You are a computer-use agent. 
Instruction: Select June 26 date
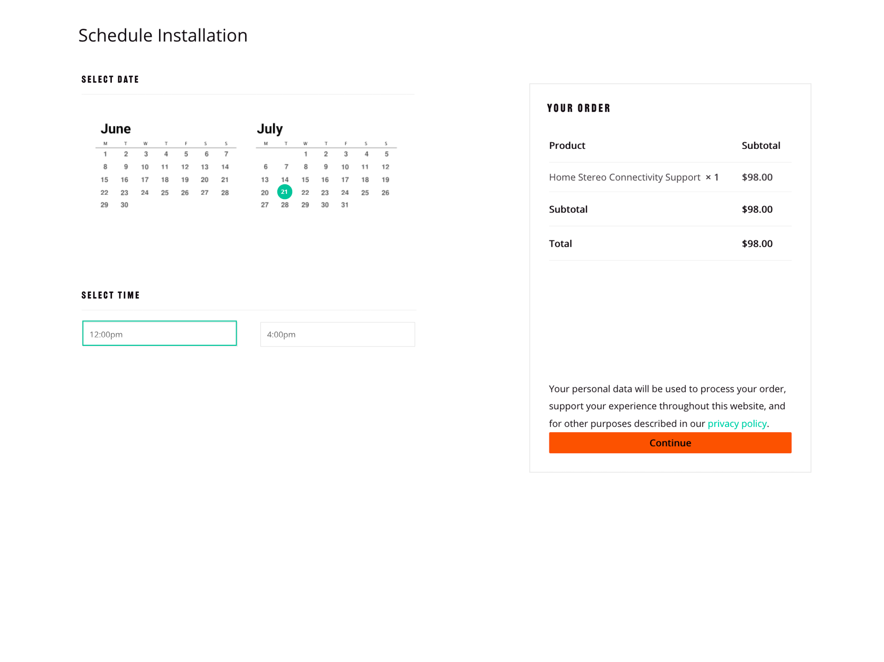[x=185, y=193]
